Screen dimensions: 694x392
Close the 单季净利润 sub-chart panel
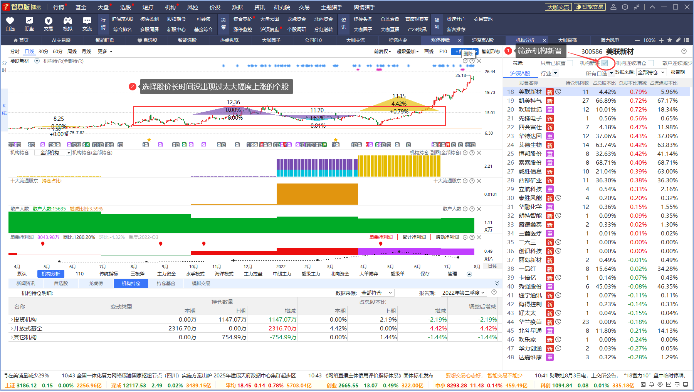tap(479, 237)
